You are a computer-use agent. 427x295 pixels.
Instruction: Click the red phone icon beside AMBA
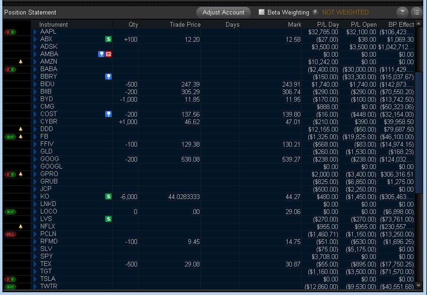[x=108, y=54]
